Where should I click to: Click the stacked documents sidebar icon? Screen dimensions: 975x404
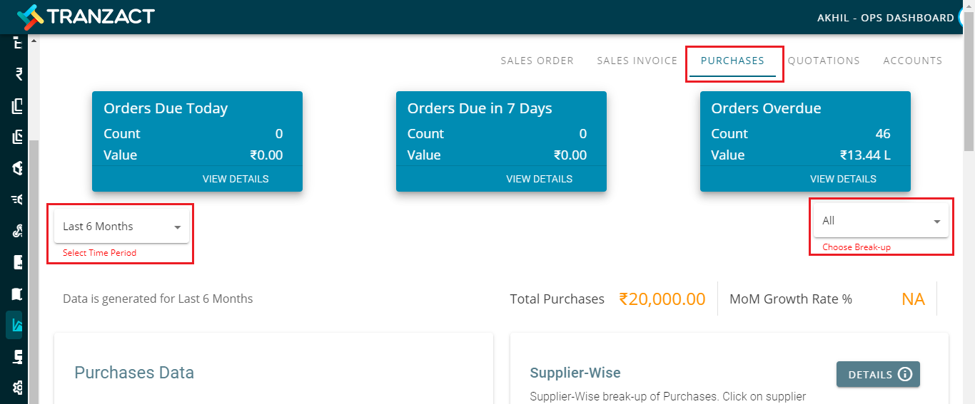pos(18,106)
